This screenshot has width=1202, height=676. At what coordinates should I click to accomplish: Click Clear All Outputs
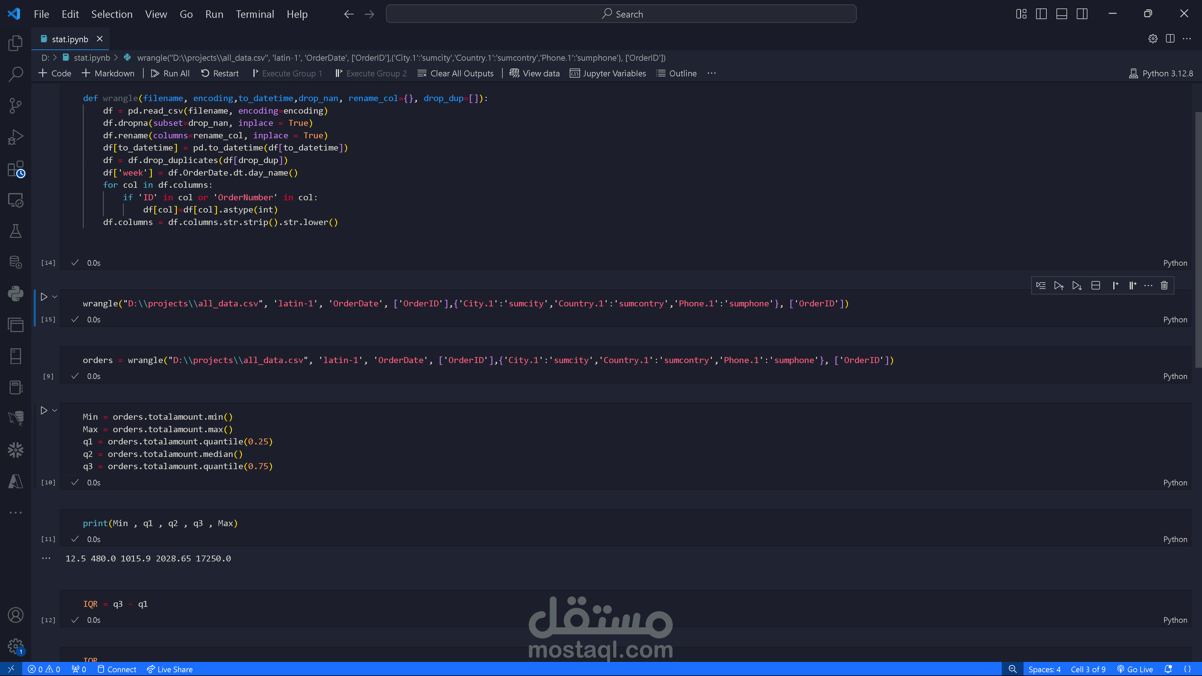pyautogui.click(x=455, y=73)
